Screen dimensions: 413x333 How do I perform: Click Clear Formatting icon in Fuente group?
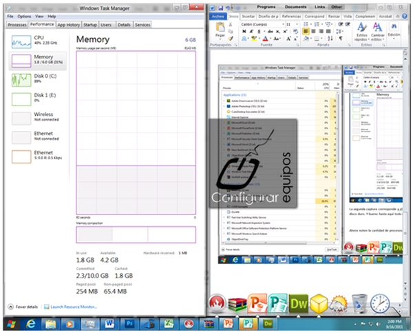click(295, 32)
